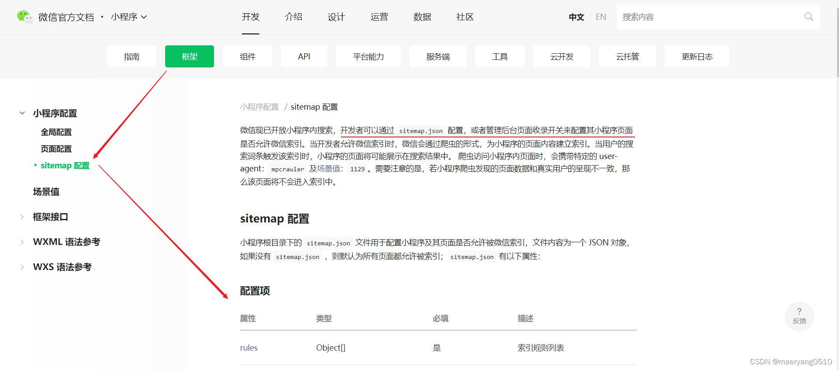The image size is (839, 370).
Task: Open the 反馈 feedback bubble
Action: (x=799, y=316)
